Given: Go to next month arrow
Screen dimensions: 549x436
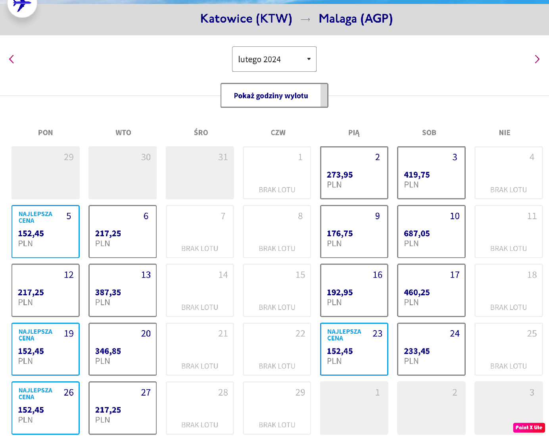Looking at the screenshot, I should pyautogui.click(x=537, y=59).
